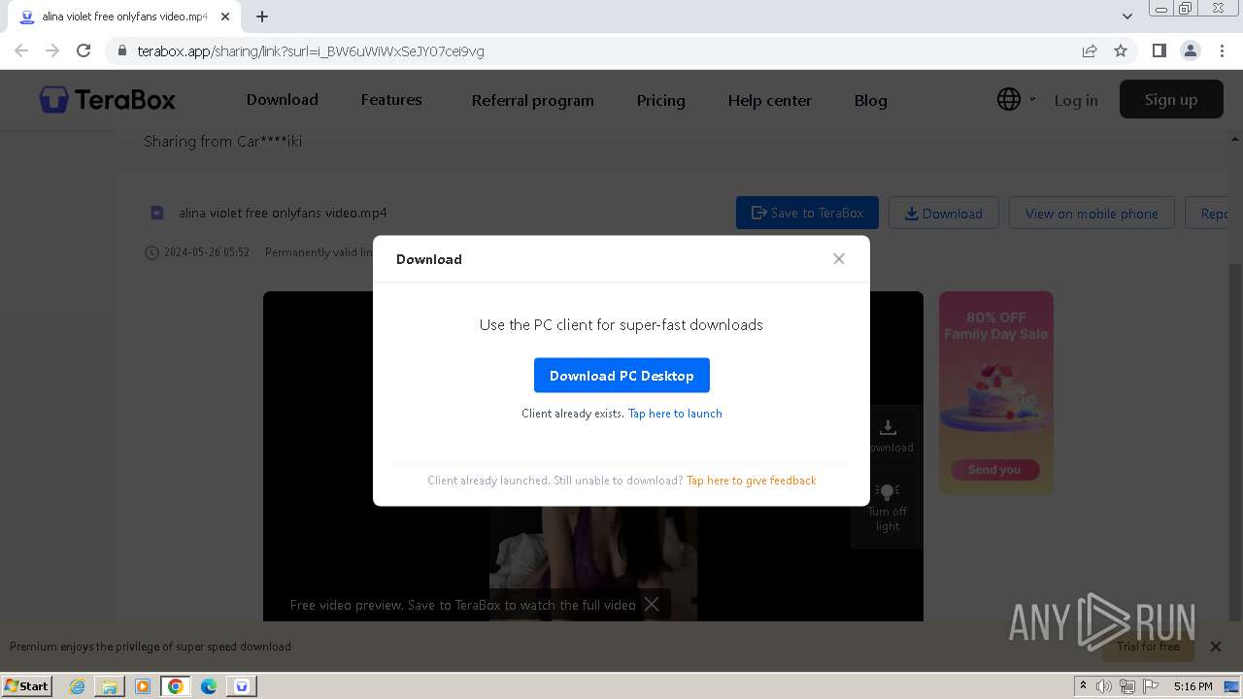Image resolution: width=1243 pixels, height=699 pixels.
Task: Click the share page icon in address bar
Action: (1090, 50)
